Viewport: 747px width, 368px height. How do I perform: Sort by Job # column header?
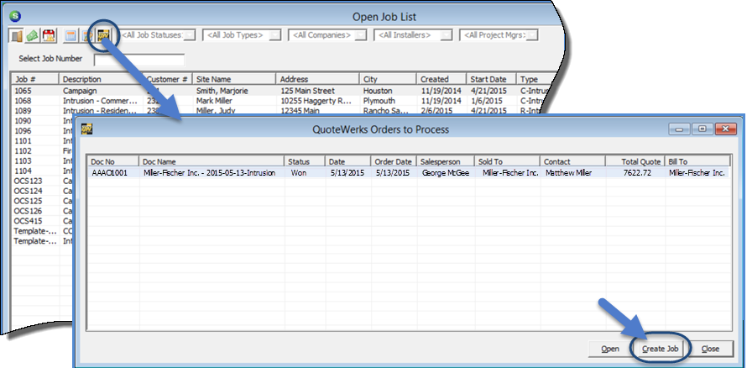click(x=34, y=79)
